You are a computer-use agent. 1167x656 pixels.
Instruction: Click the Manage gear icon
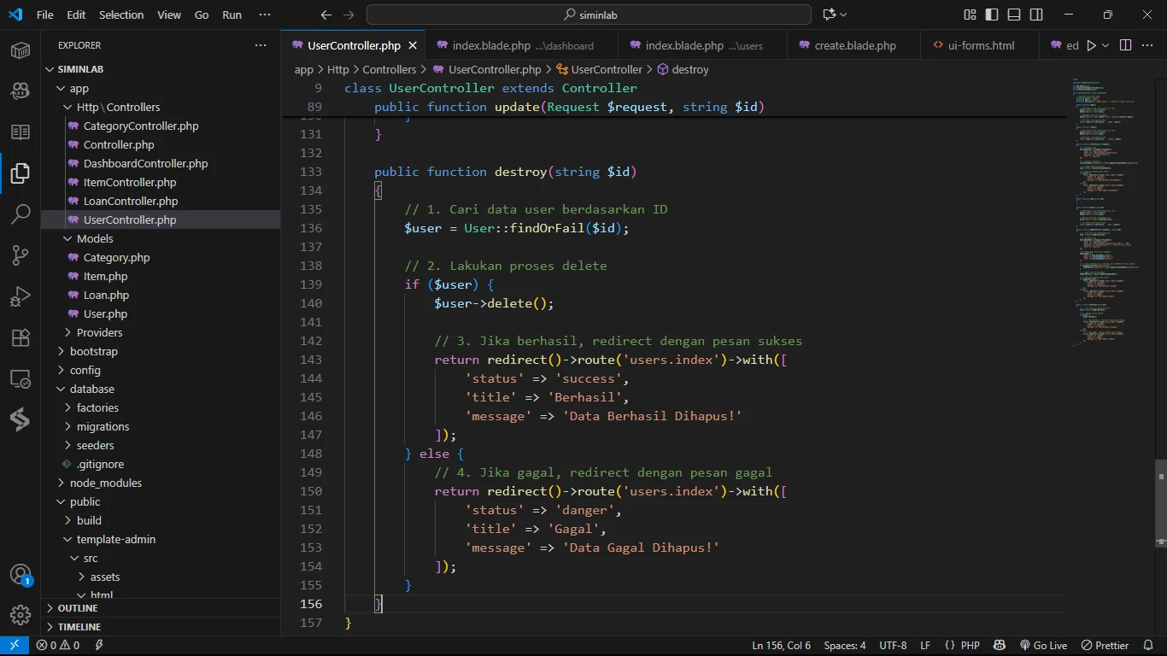coord(21,614)
